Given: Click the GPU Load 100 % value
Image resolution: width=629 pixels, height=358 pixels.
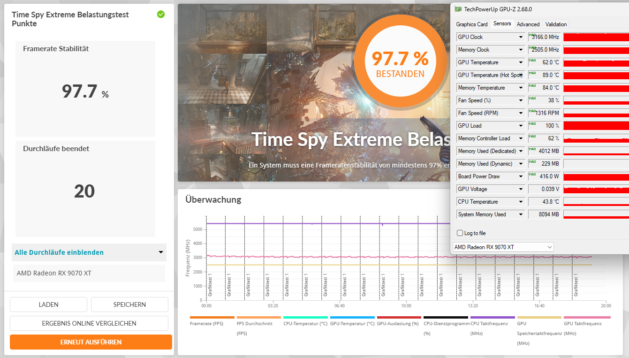Looking at the screenshot, I should click(544, 126).
